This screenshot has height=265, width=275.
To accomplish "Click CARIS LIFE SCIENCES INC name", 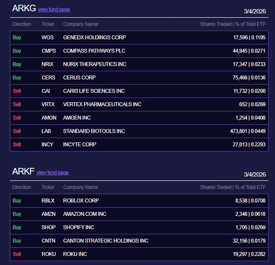I will 94,91.
